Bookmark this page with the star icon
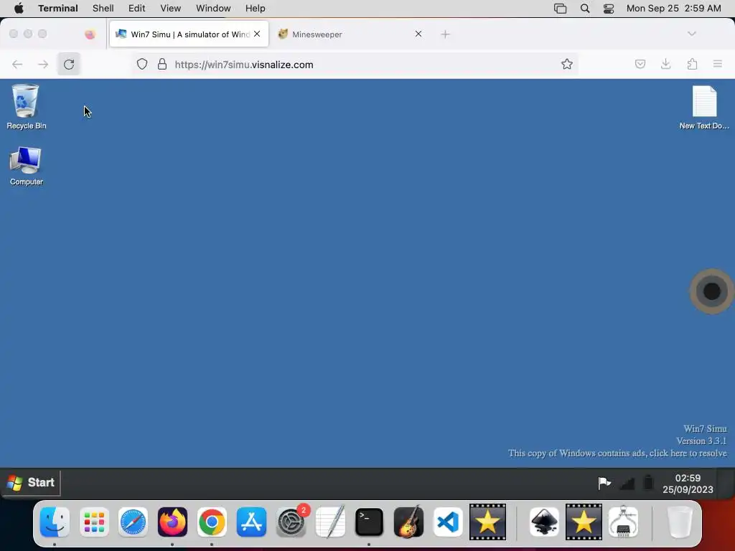 pyautogui.click(x=567, y=64)
